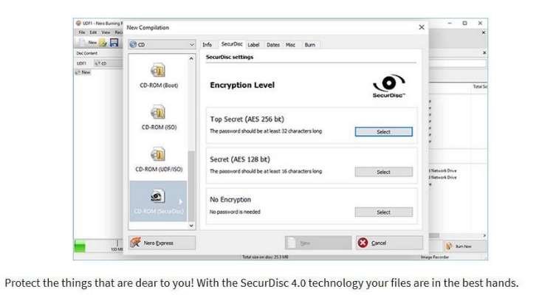Viewport: 556px width, 295px height.
Task: Select Secret (AES 128 bit) encryption
Action: pos(384,172)
